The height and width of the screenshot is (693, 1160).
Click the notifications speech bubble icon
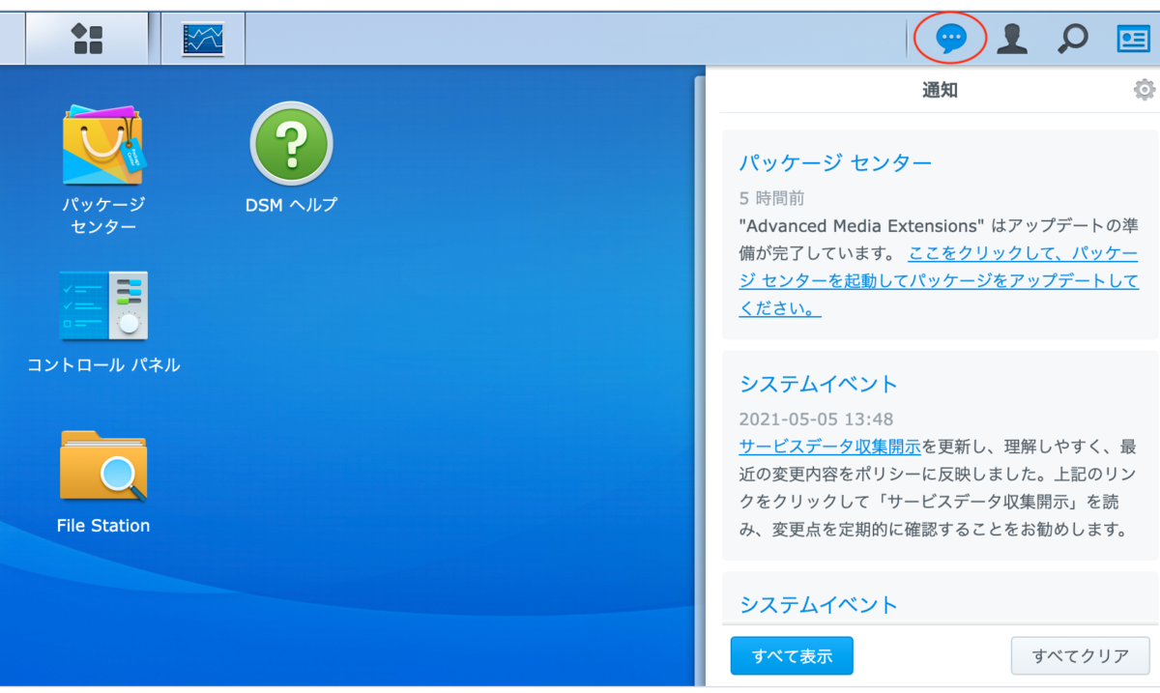(x=952, y=39)
